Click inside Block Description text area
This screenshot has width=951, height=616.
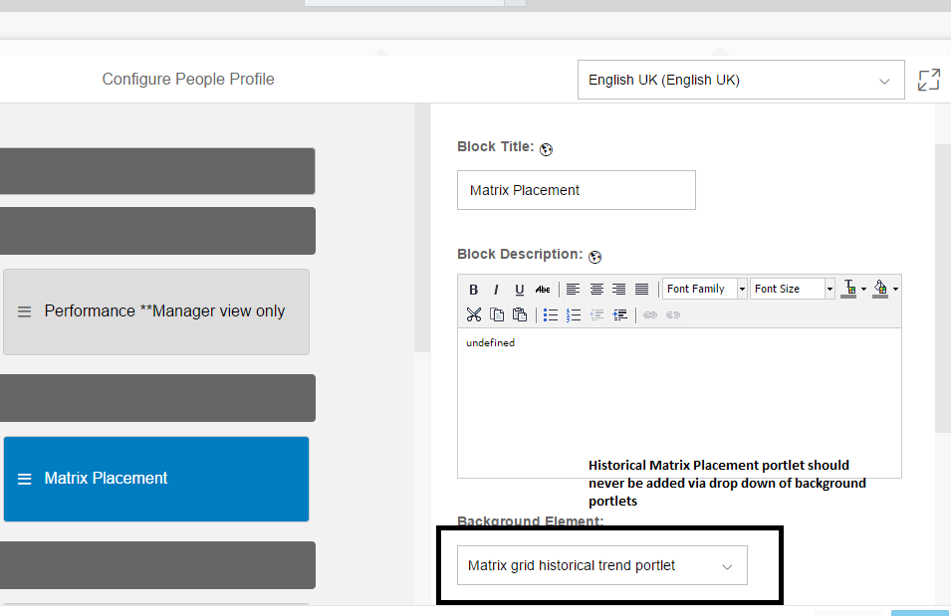tap(679, 403)
